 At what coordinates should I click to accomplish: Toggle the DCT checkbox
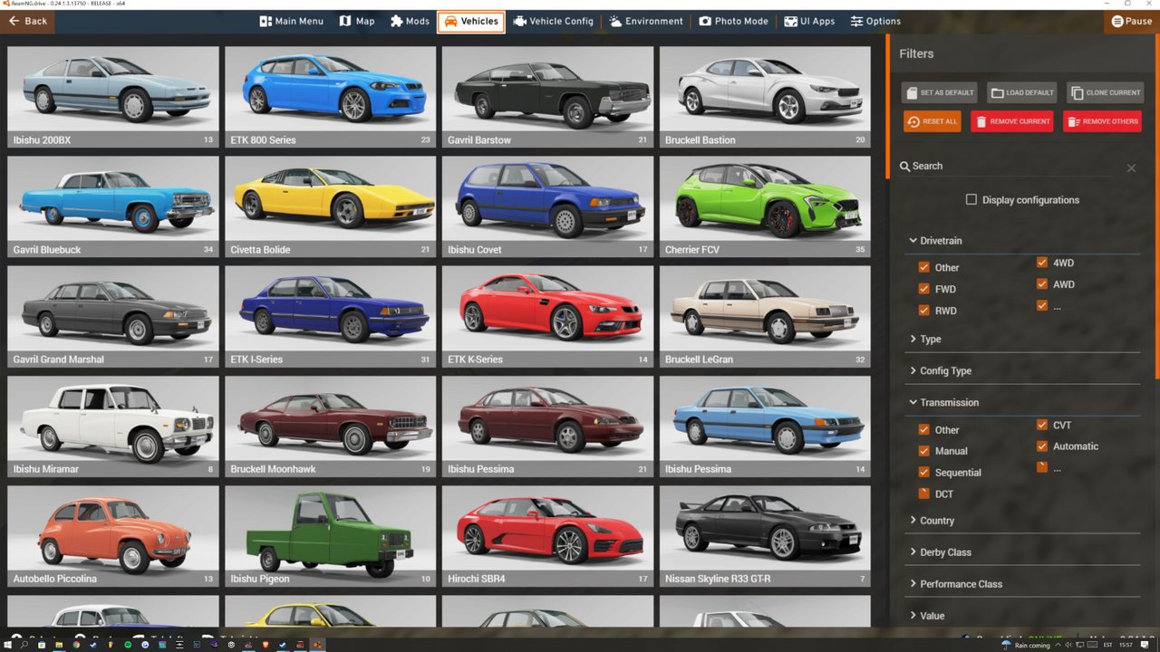pyautogui.click(x=924, y=494)
